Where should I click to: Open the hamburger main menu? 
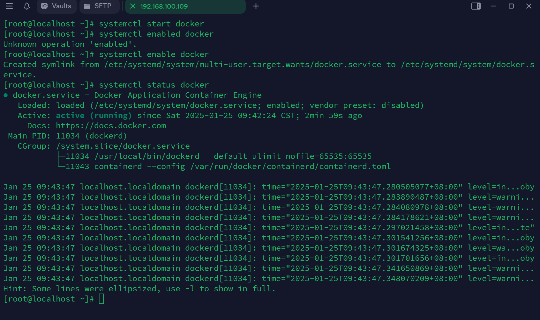(9, 6)
